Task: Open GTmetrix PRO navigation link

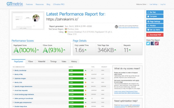Action: click(59, 4)
